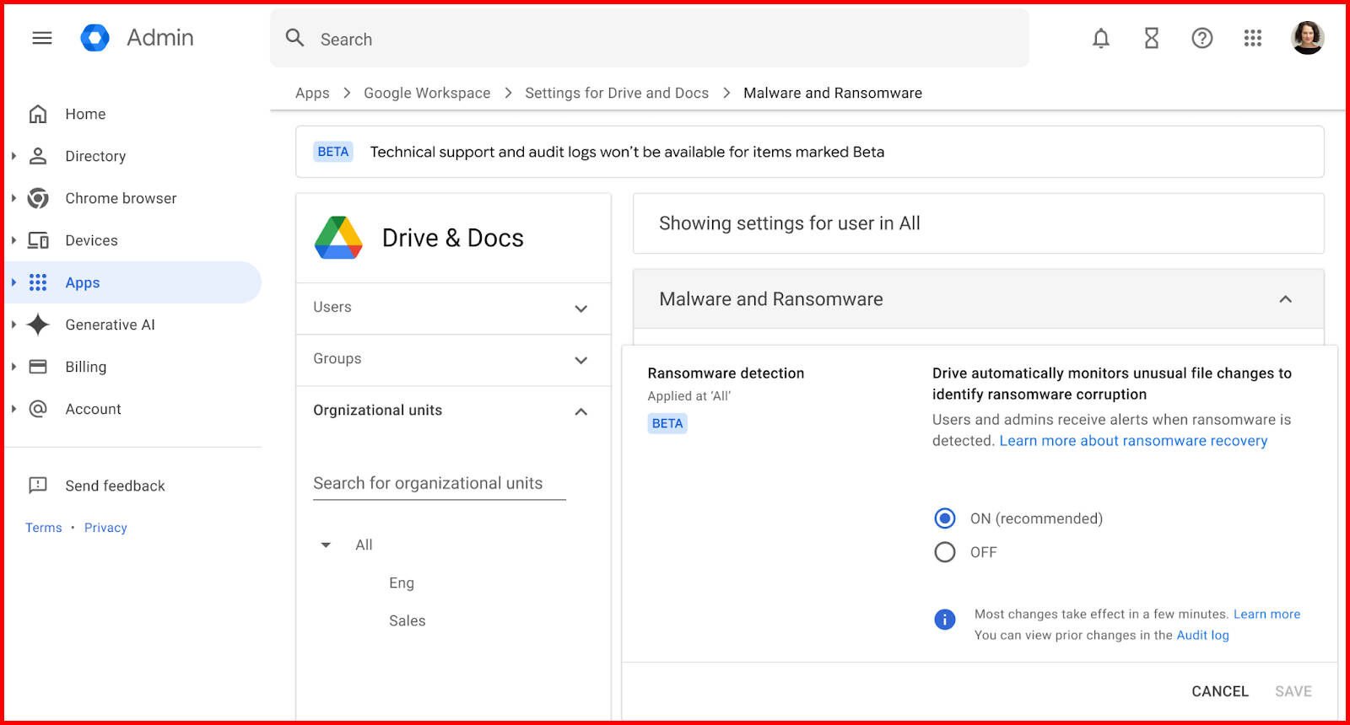Click the Search for organizational units field

pyautogui.click(x=439, y=483)
